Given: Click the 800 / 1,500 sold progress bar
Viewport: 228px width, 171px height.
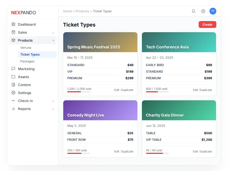Looking at the screenshot, I should pos(157,92).
